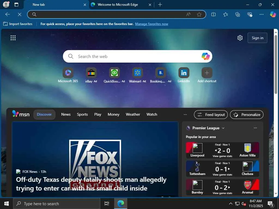Launch the Copilot sidebar icon

coord(273,14)
